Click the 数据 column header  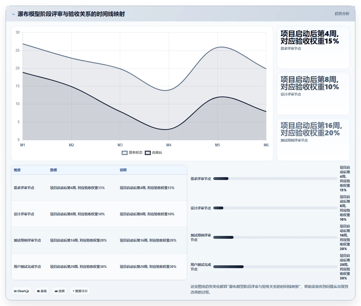point(54,170)
